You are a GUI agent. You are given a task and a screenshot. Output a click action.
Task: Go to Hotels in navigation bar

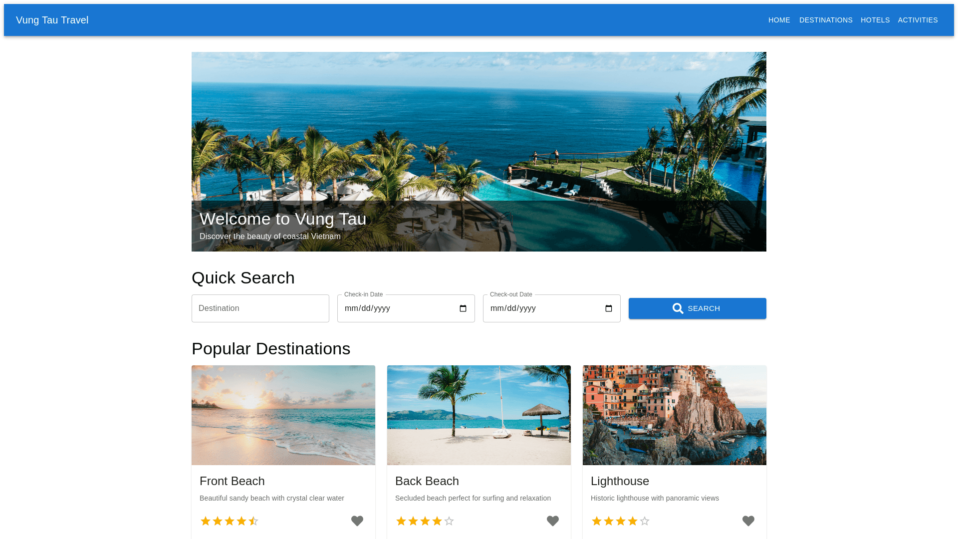pyautogui.click(x=875, y=20)
